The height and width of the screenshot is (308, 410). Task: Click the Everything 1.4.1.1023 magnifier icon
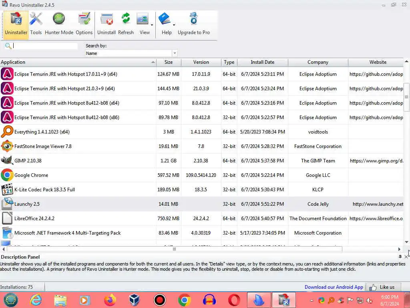7,132
